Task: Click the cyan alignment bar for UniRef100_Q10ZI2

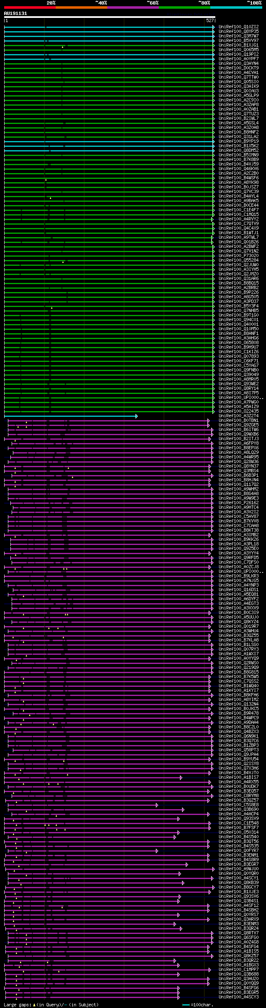Action: 109,27
